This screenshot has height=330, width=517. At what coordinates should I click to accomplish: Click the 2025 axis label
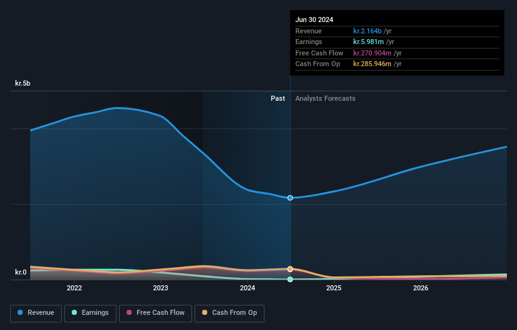tap(334, 288)
